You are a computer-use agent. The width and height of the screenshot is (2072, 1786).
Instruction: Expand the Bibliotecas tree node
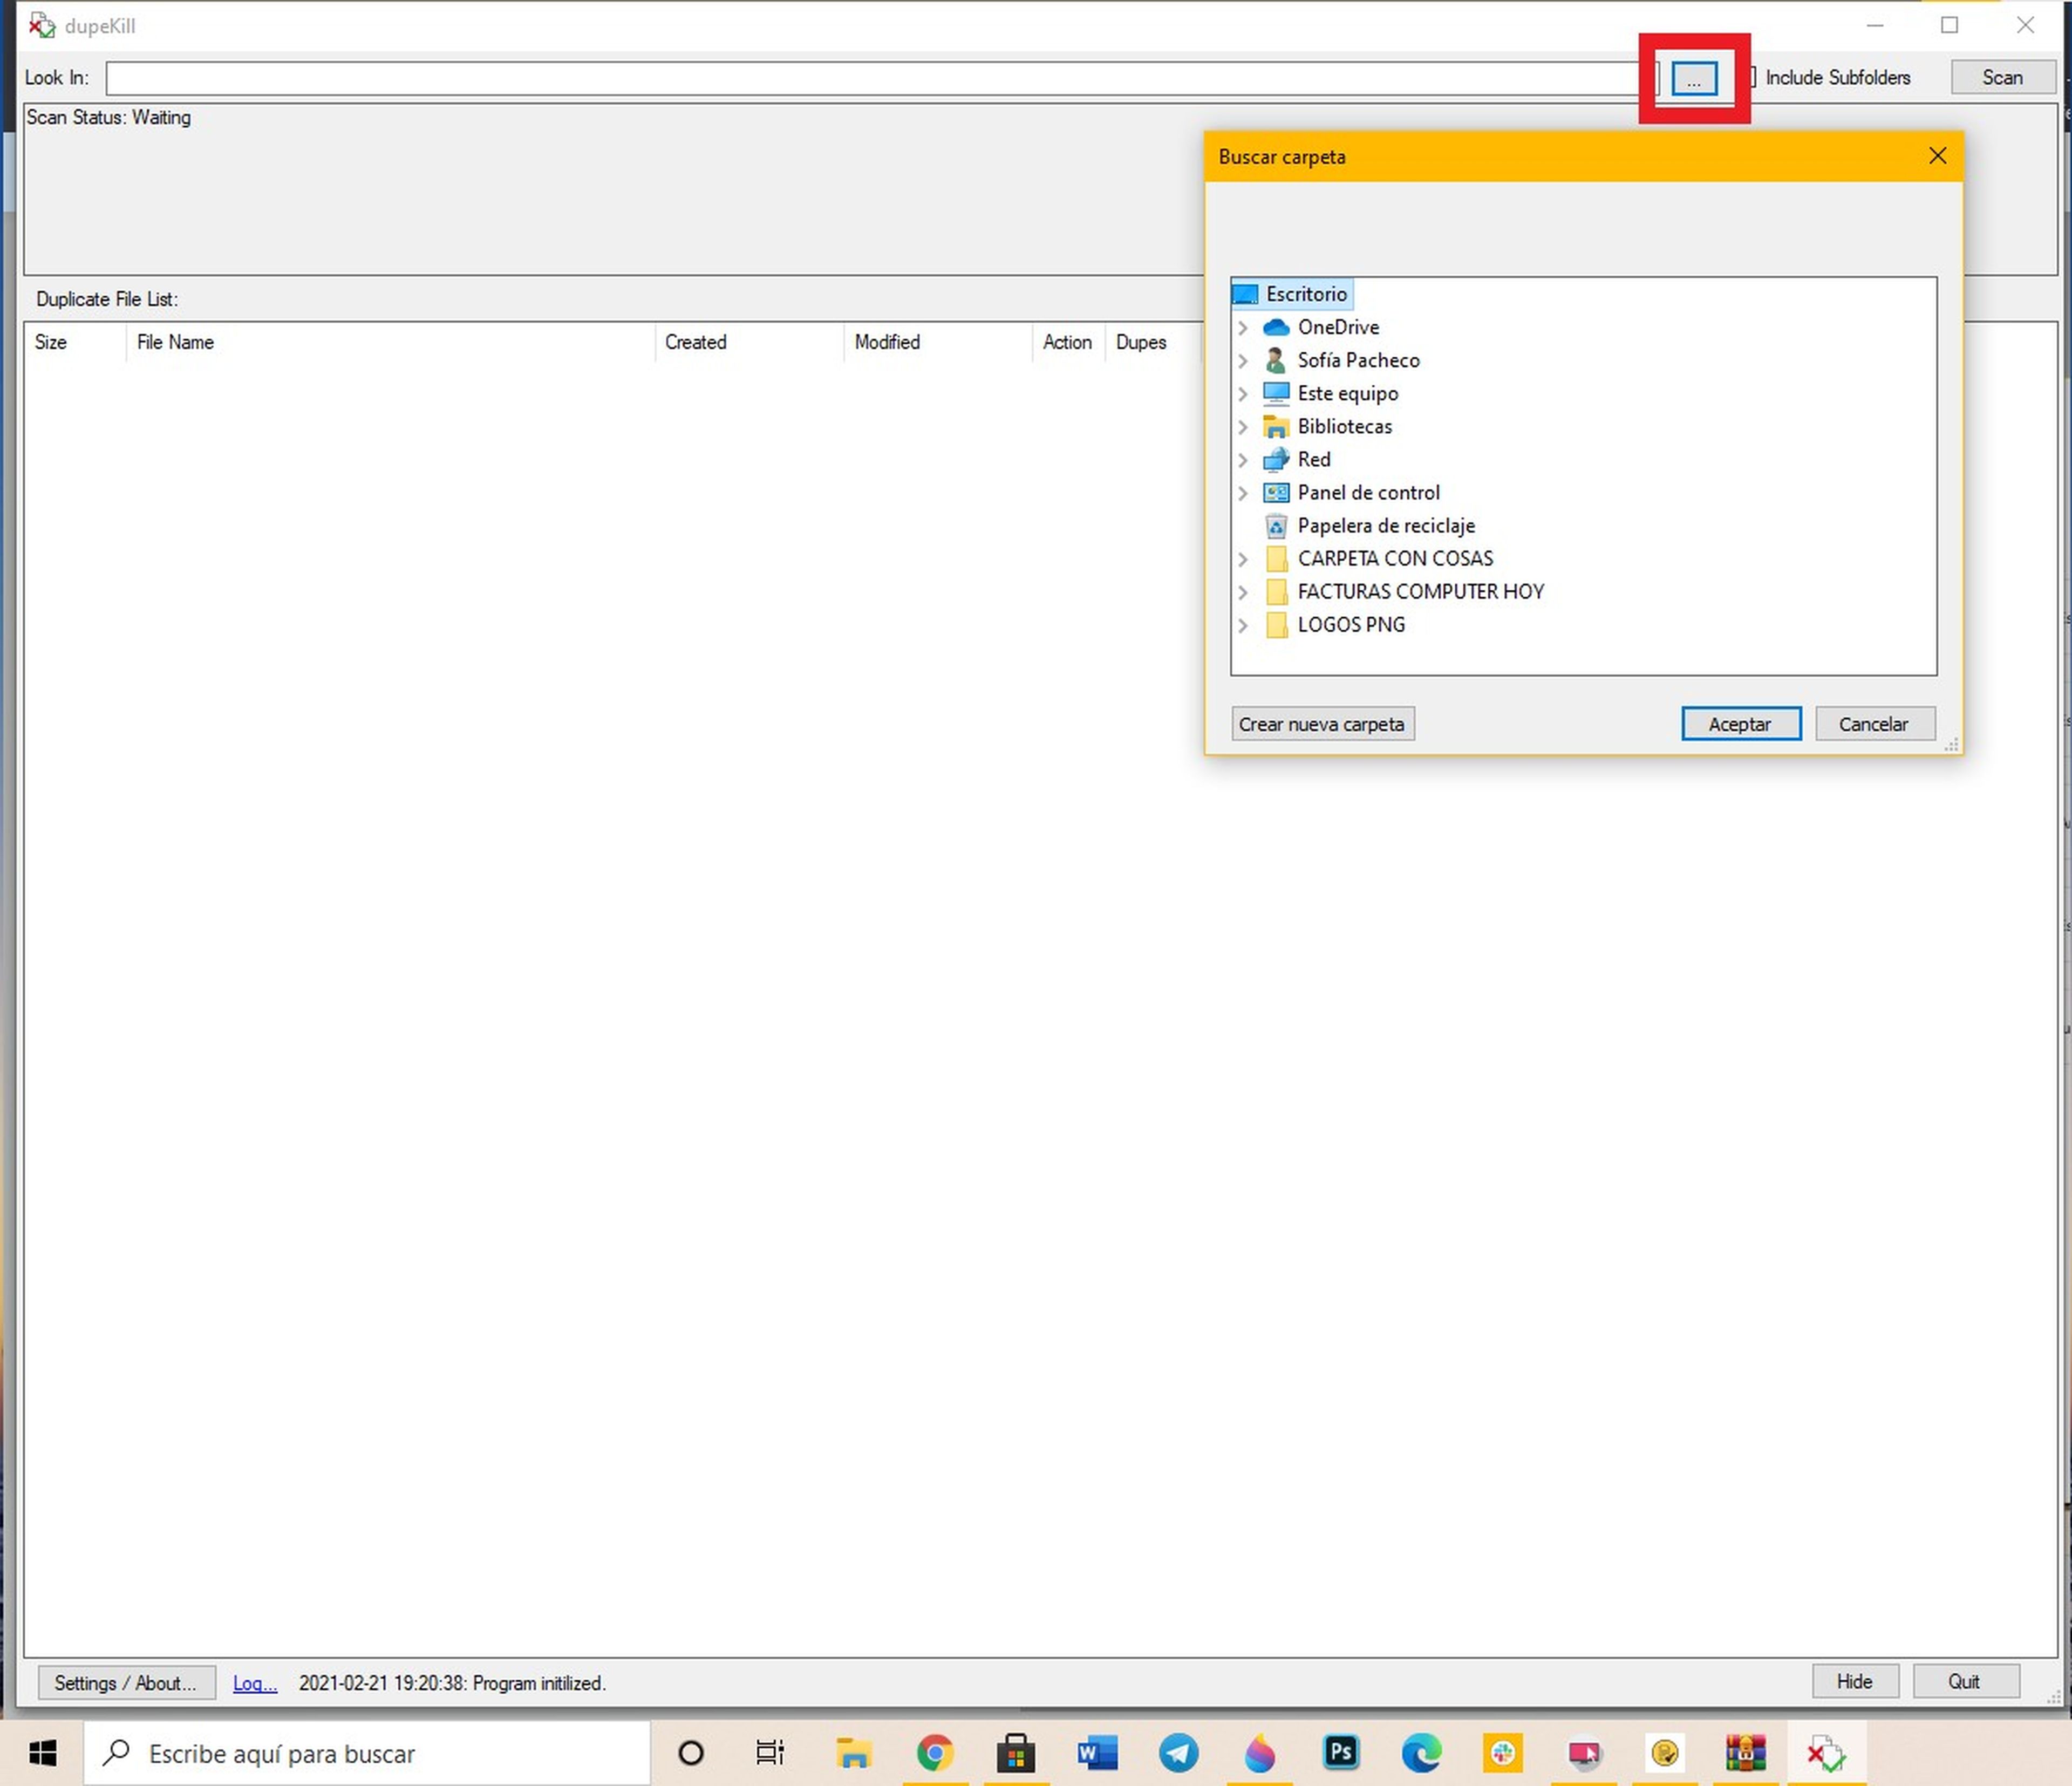pyautogui.click(x=1243, y=427)
